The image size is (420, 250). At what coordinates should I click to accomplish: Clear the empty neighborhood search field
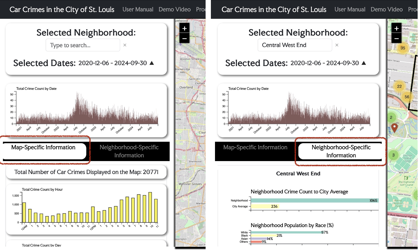click(125, 45)
